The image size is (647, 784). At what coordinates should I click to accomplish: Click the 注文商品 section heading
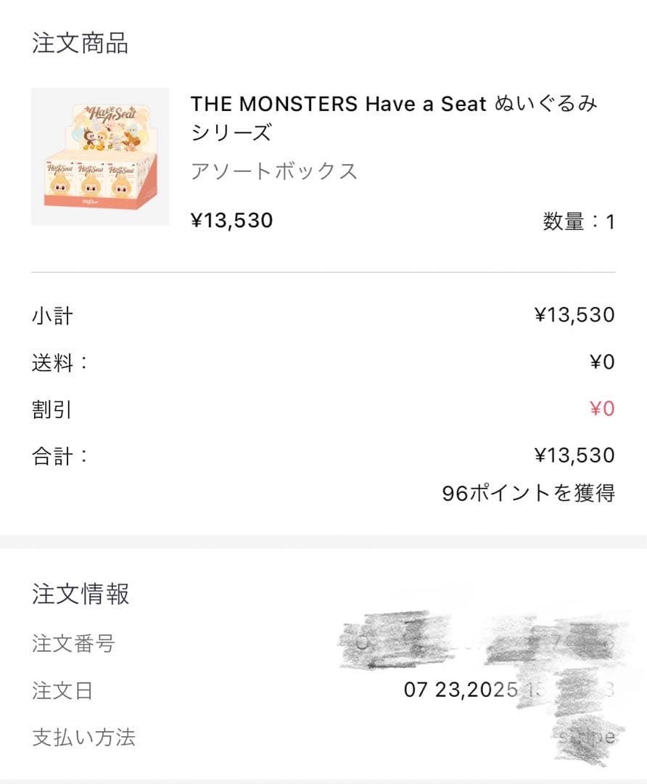[80, 44]
